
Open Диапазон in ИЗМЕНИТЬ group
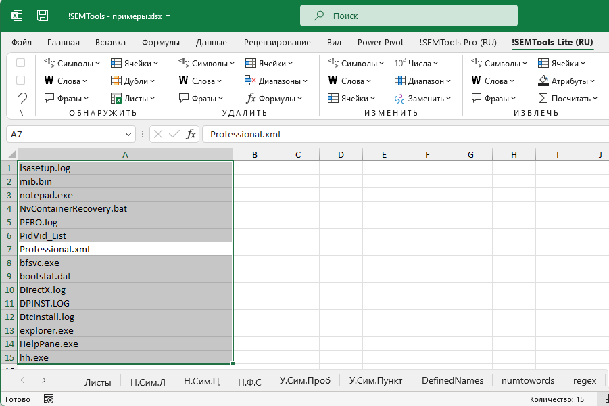[x=422, y=81]
